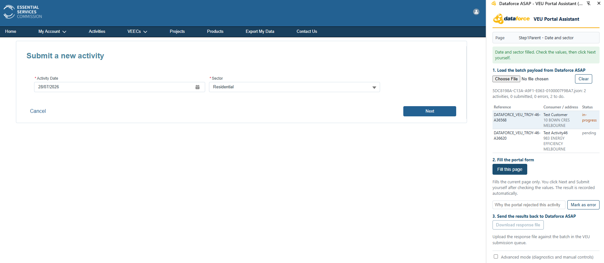The image size is (604, 263).
Task: Click Mark as error button
Action: [583, 205]
